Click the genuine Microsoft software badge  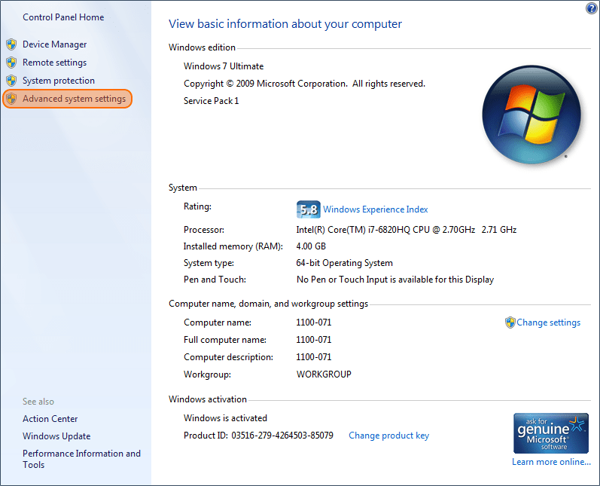pyautogui.click(x=550, y=433)
